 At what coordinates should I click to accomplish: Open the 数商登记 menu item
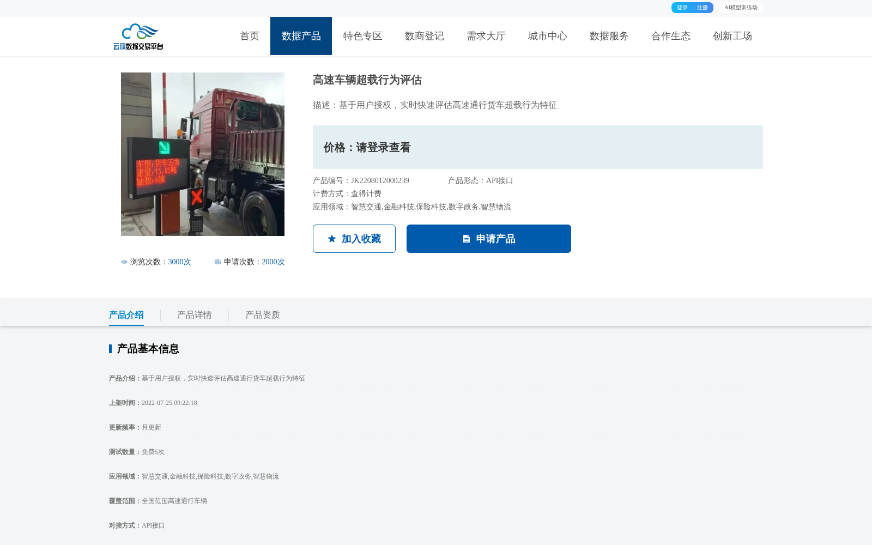pos(424,36)
